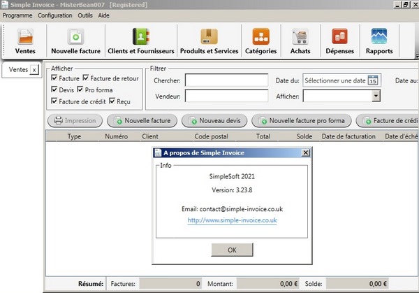The height and width of the screenshot is (293, 419).
Task: Uncheck the Facture checkbox
Action: 54,78
